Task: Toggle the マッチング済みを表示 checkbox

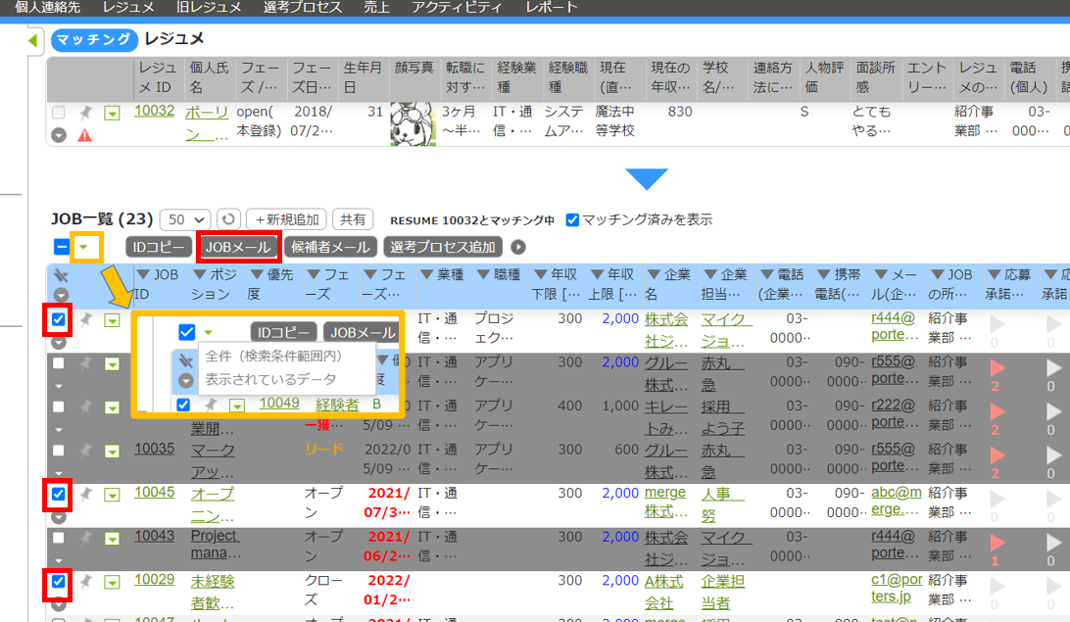Action: (573, 220)
